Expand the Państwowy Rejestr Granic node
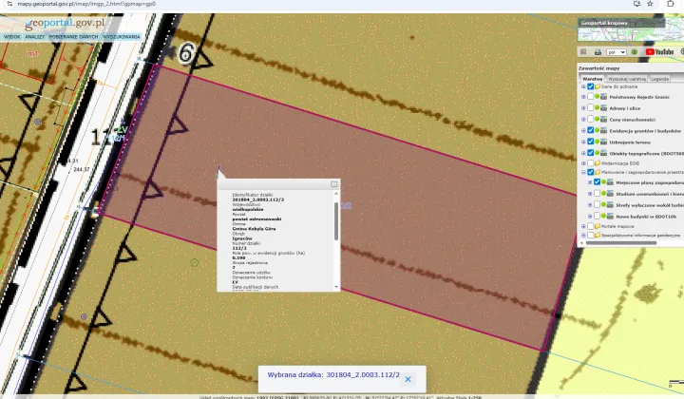This screenshot has width=684, height=399. tap(583, 97)
